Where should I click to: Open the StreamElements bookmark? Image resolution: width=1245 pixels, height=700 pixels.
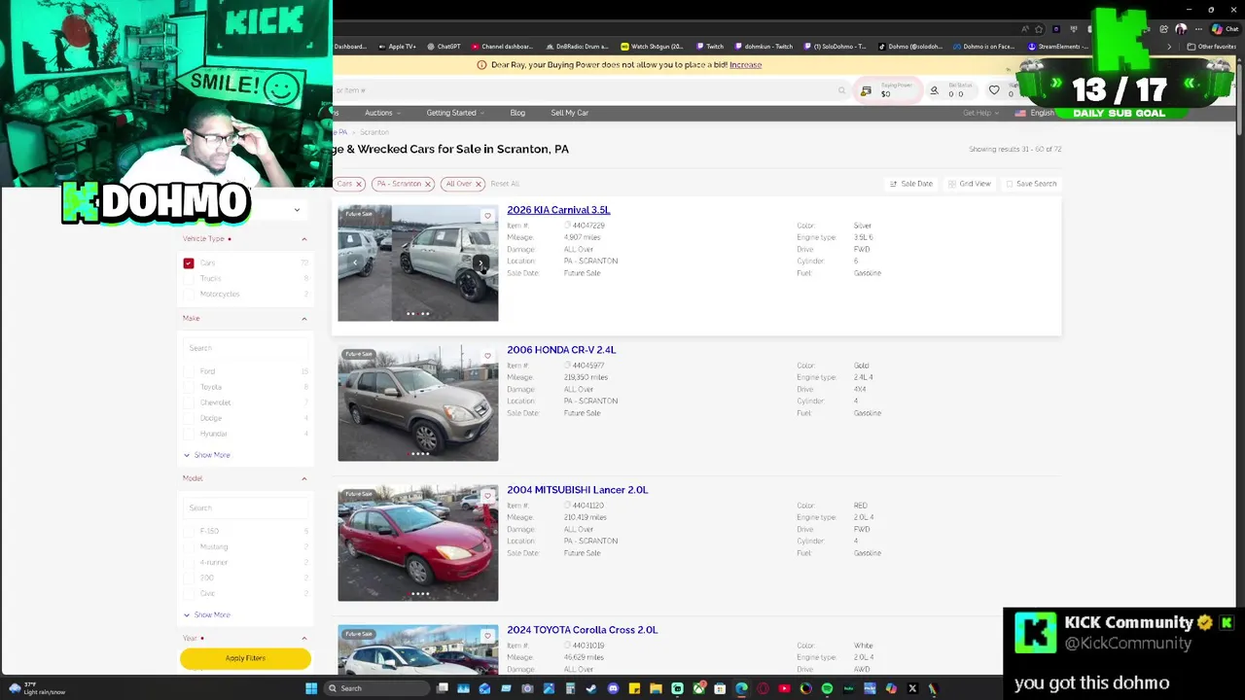(x=1060, y=47)
